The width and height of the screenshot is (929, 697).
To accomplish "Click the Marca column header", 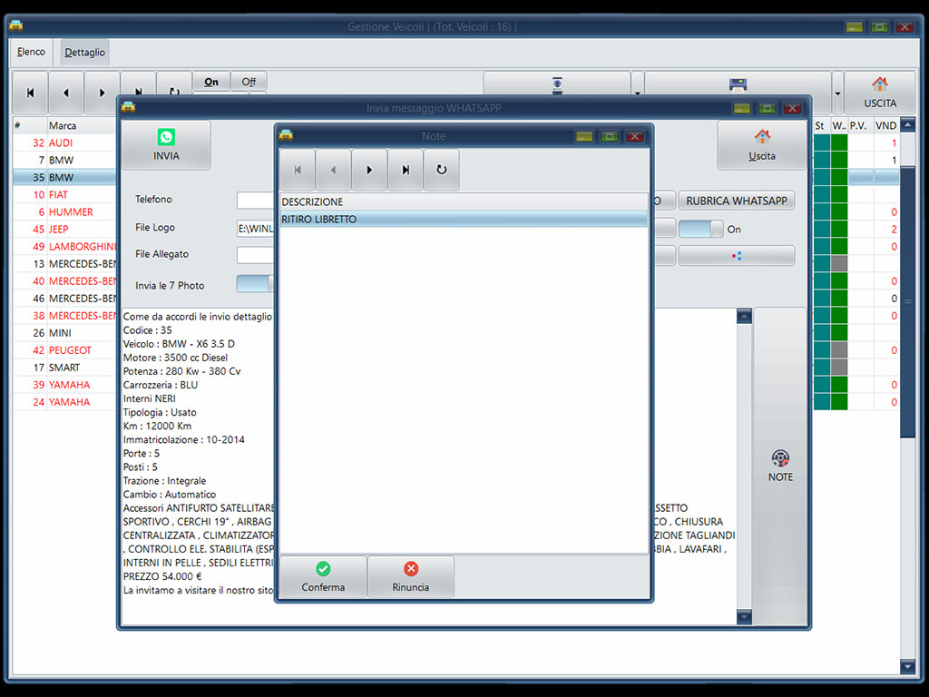I will click(x=82, y=125).
